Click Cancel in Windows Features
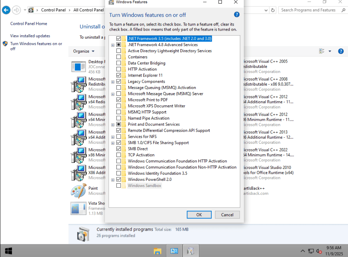 tap(227, 215)
